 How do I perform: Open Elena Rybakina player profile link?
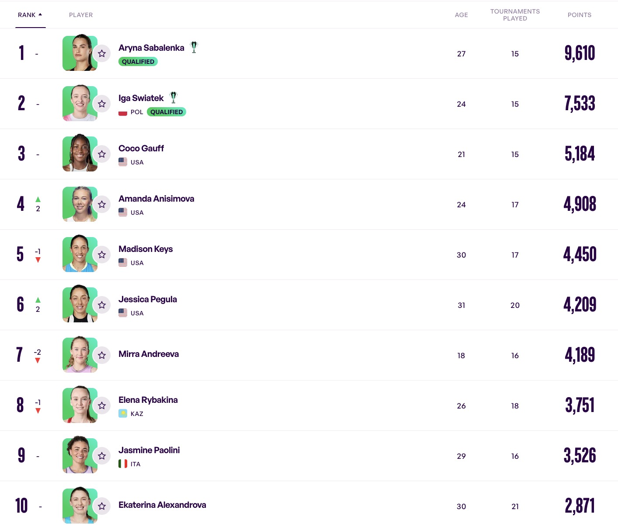(x=148, y=400)
